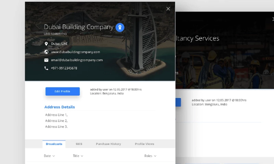Expand the Roles column dropdown

[x=150, y=156]
